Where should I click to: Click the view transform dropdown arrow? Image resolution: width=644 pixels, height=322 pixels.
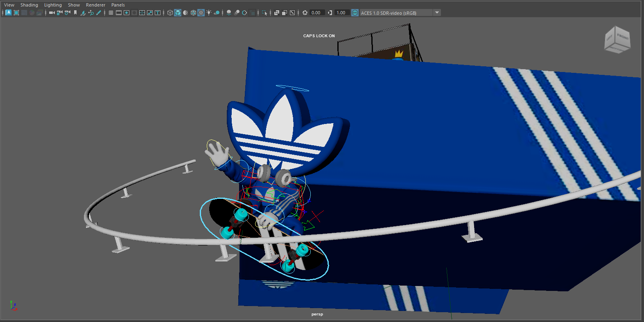(437, 13)
